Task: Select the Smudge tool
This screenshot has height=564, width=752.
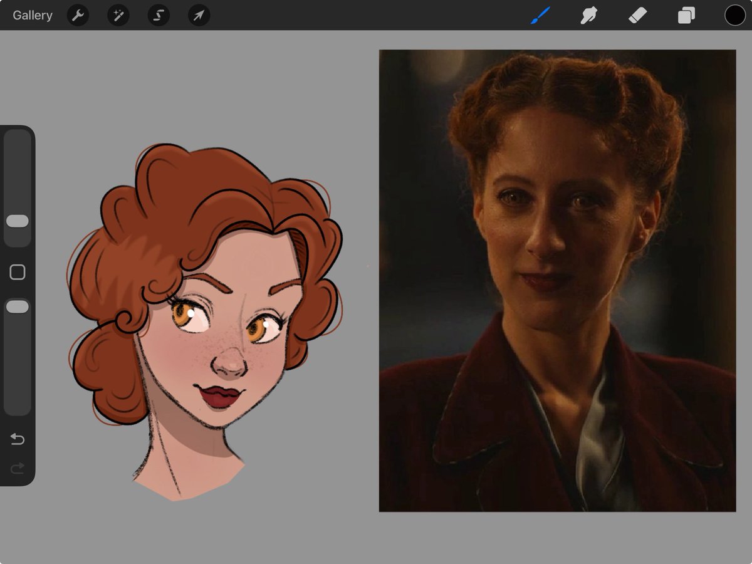Action: [x=588, y=16]
